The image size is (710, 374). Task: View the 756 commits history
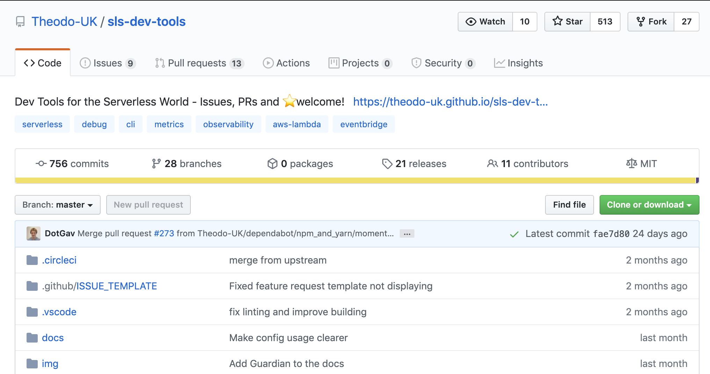point(72,164)
